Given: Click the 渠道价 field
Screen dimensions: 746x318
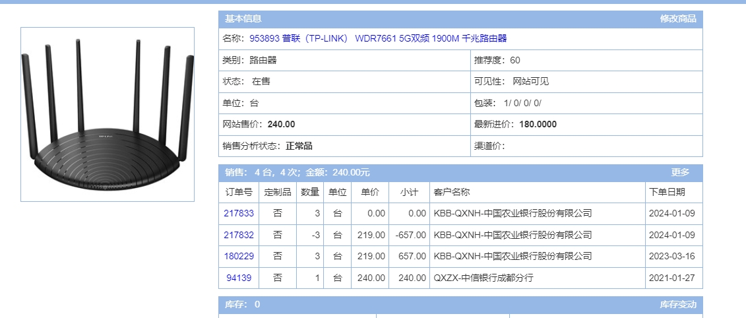Looking at the screenshot, I should click(586, 146).
